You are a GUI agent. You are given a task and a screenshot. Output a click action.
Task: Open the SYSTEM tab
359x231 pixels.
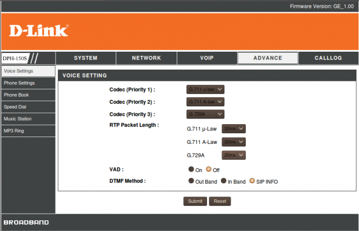click(x=85, y=58)
